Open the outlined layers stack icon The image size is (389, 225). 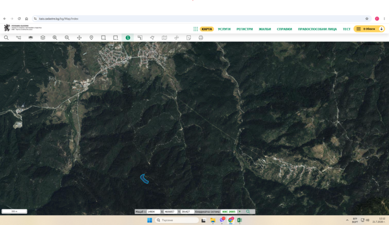click(x=43, y=38)
